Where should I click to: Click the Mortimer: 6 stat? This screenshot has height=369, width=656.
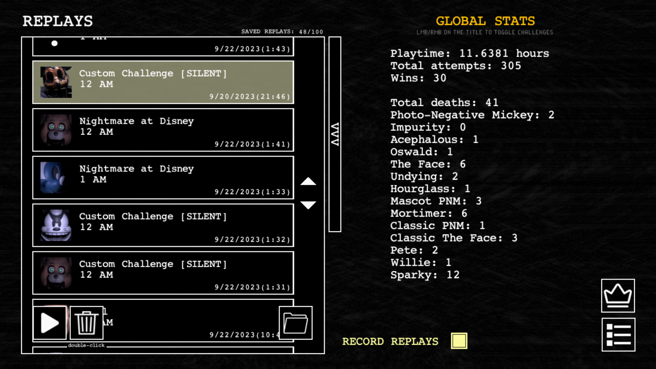pos(429,213)
